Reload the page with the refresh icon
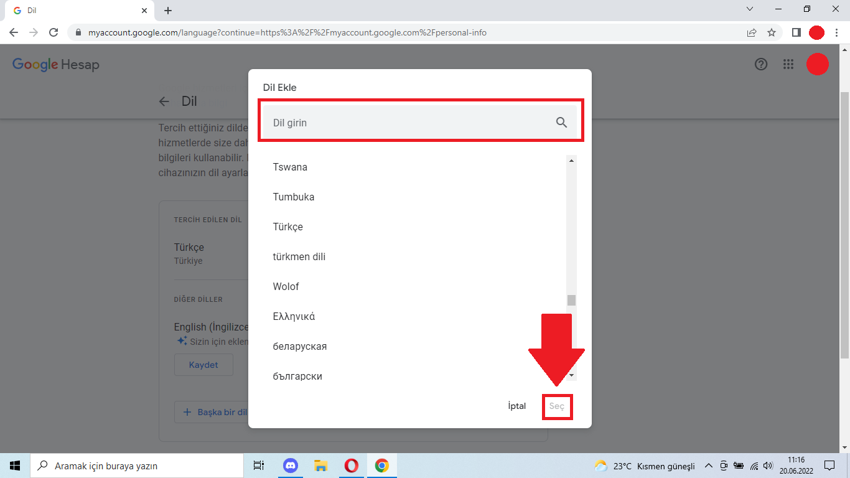Image resolution: width=850 pixels, height=478 pixels. coord(54,32)
